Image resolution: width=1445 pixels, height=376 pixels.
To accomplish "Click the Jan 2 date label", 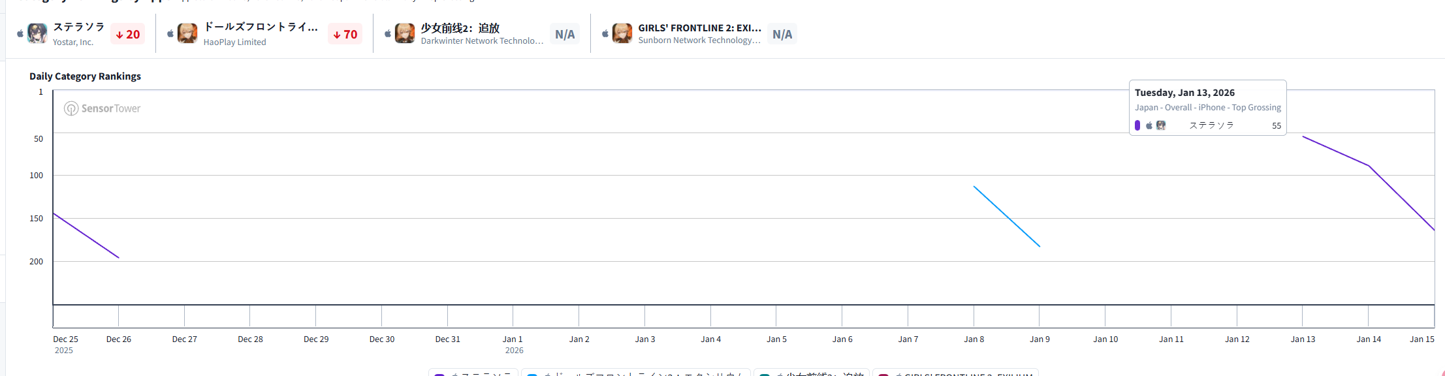I will (579, 339).
